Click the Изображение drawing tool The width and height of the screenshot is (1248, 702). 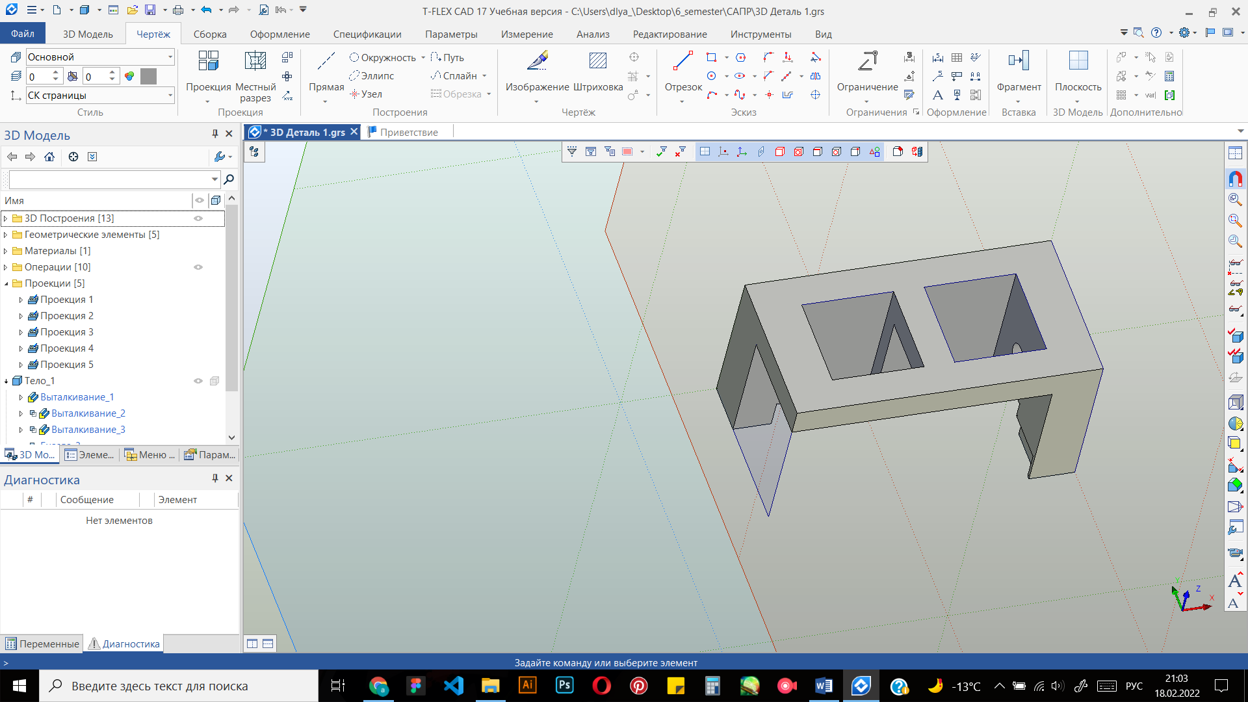(537, 61)
